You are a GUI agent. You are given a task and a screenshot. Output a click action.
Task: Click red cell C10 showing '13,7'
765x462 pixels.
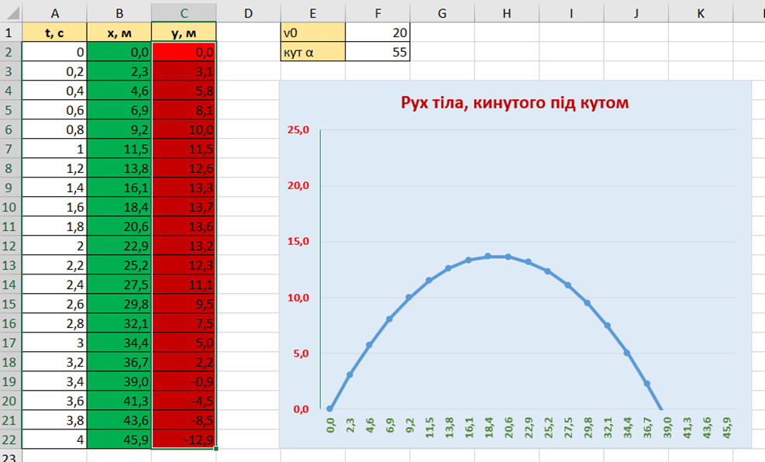tap(184, 207)
